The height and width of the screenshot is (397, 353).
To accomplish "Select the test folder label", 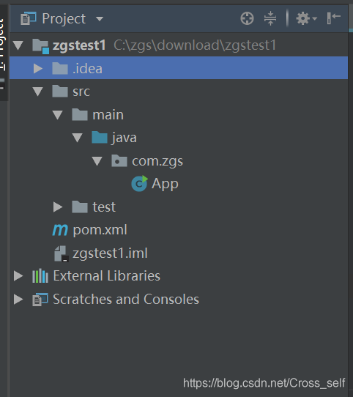I will (104, 207).
